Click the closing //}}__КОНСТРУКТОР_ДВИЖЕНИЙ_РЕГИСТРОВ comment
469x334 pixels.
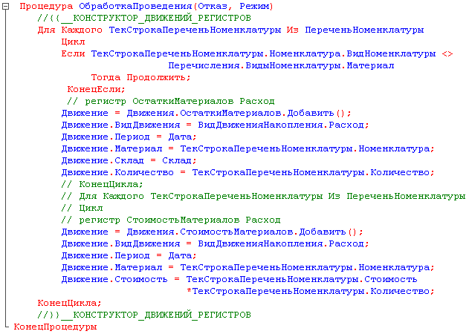(x=144, y=315)
